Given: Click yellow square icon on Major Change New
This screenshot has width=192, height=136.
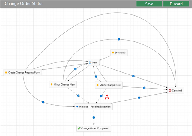Looking at the screenshot, I should (97, 85).
